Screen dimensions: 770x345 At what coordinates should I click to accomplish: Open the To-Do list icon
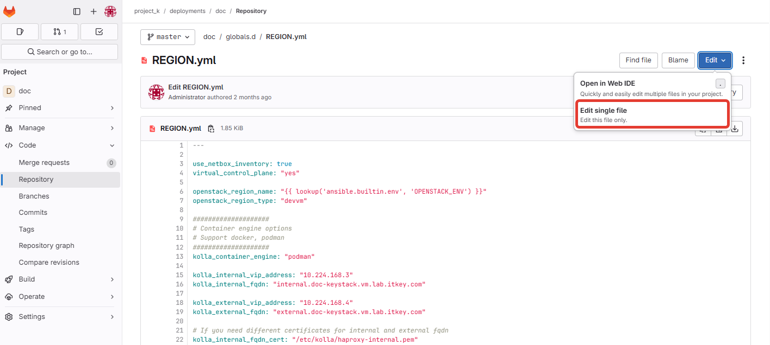(x=99, y=32)
